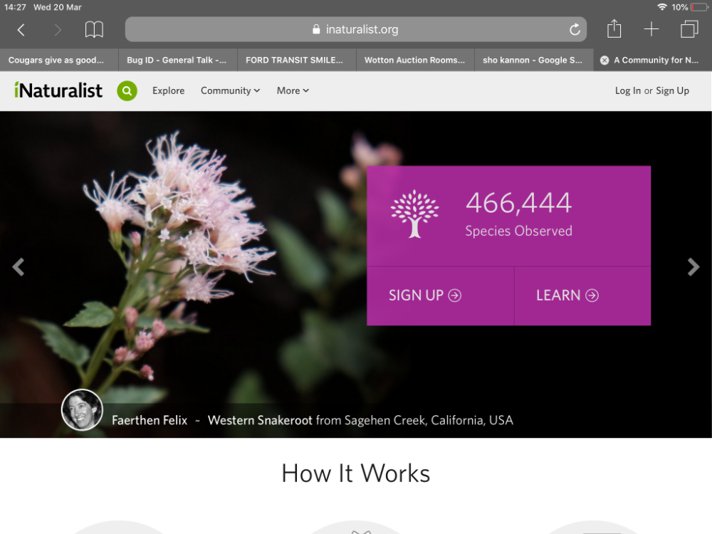Show all tabs overview icon
The height and width of the screenshot is (534, 712).
pos(689,29)
